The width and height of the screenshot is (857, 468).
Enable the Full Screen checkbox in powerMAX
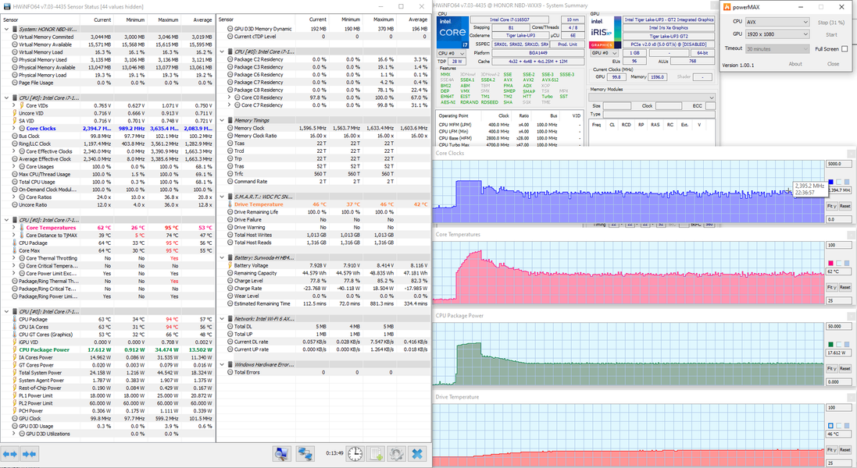[x=845, y=48]
